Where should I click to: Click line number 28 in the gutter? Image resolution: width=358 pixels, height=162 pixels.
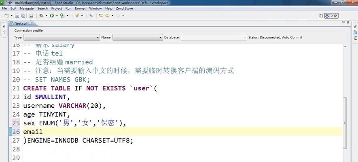(16, 149)
